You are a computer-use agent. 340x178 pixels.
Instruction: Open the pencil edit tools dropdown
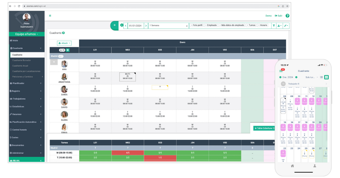tap(286, 25)
